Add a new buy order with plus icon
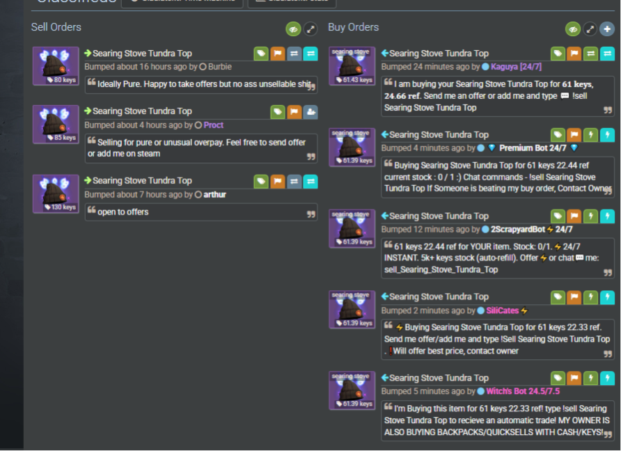 607,29
